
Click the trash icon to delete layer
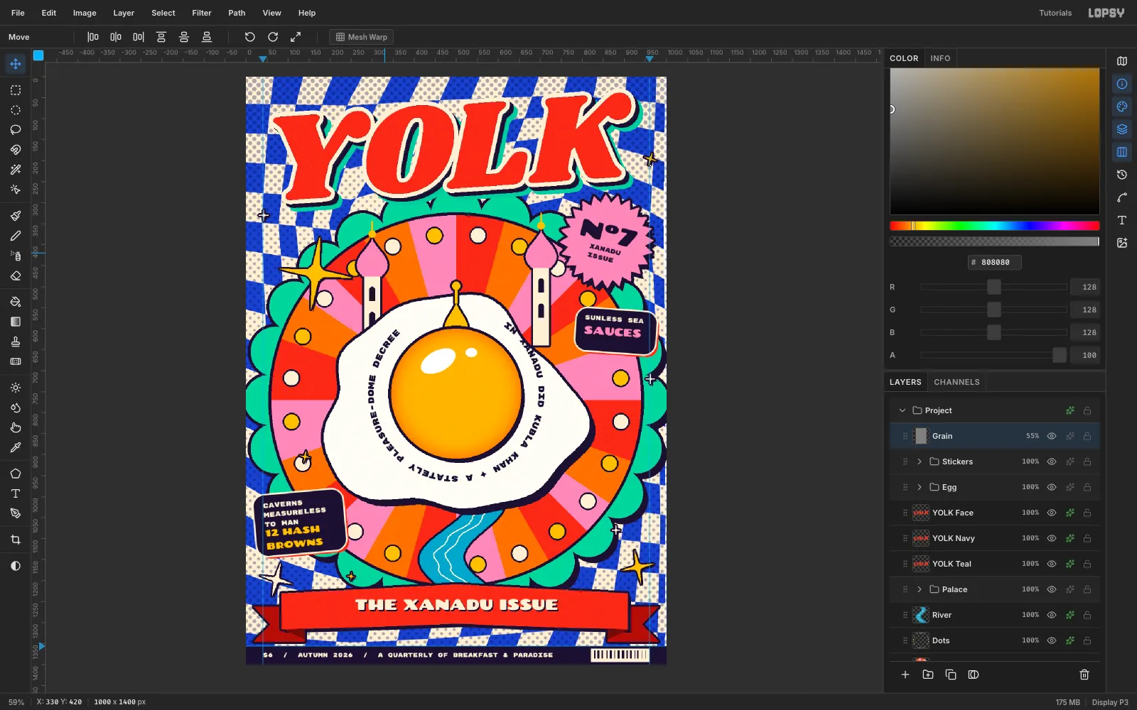point(1084,674)
